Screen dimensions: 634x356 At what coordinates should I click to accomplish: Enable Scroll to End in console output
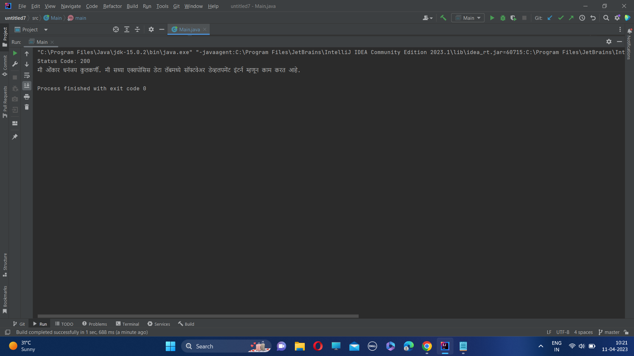[x=27, y=86]
